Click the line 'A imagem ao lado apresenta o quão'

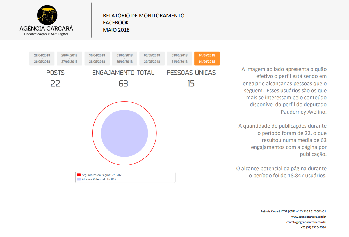click(284, 69)
